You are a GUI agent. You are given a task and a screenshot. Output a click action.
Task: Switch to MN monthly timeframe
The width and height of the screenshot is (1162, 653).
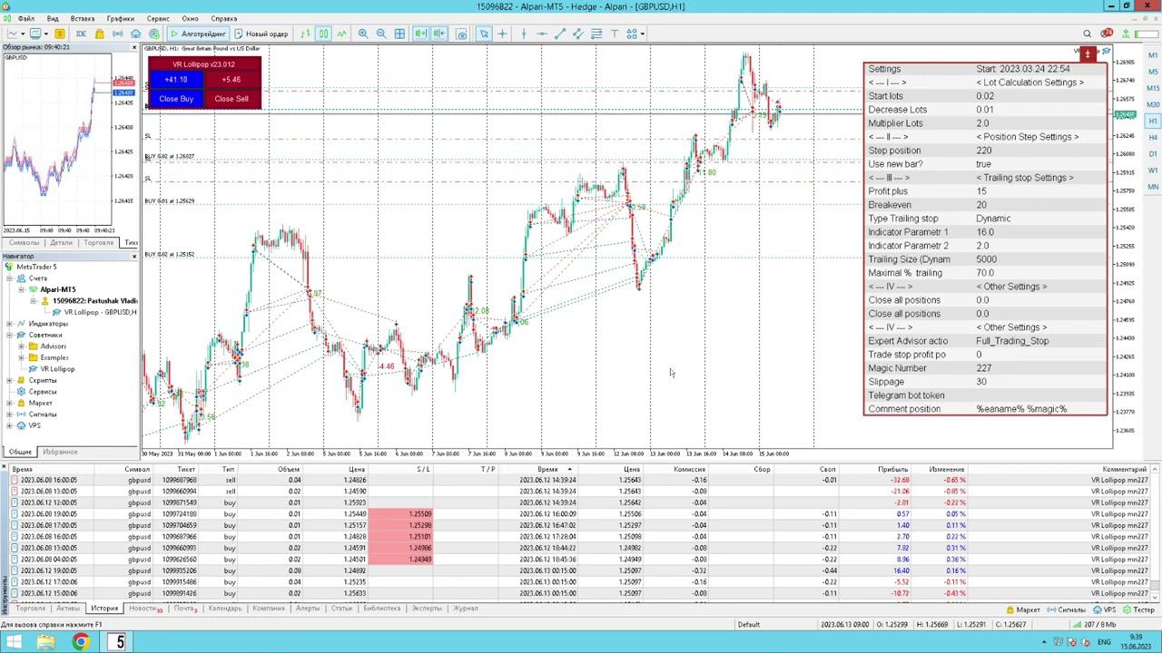(1153, 187)
